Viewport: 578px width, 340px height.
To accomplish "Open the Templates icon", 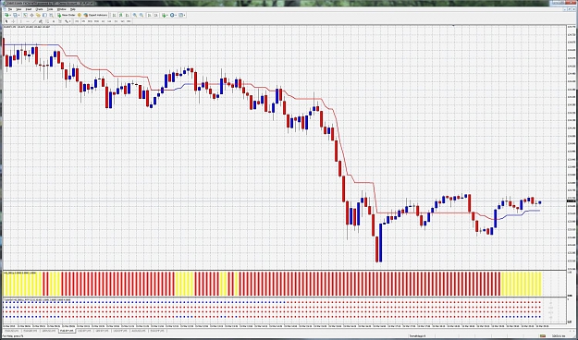I will click(x=180, y=15).
